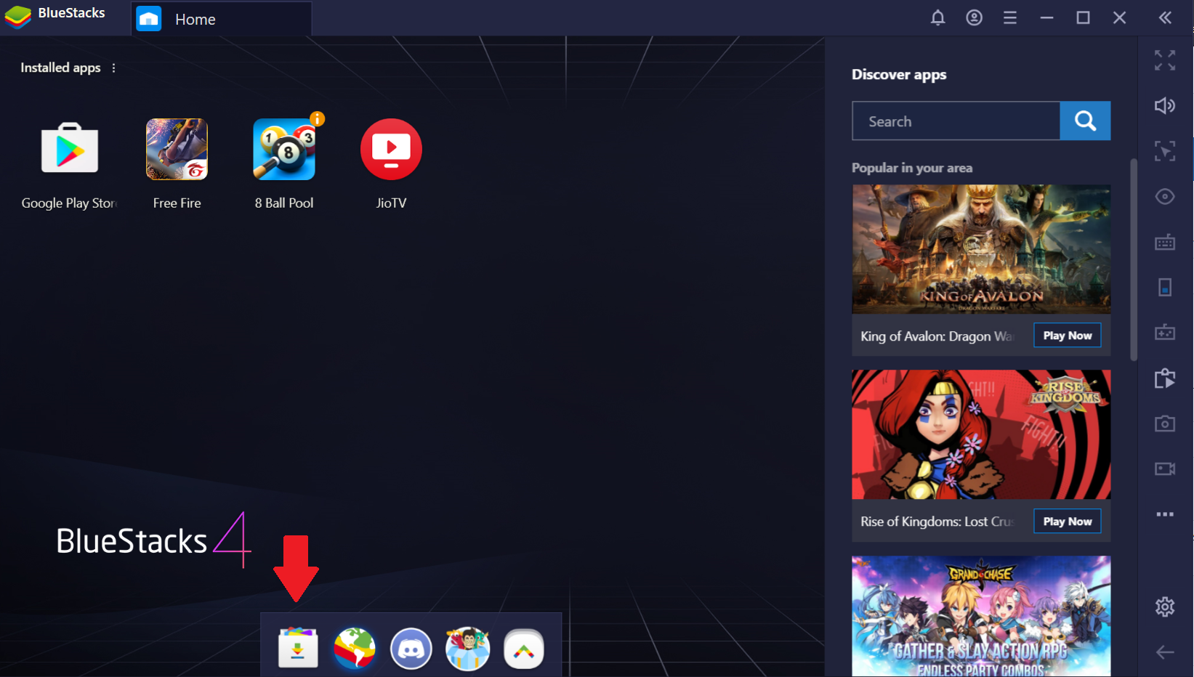Open the App Center dock icon
The height and width of the screenshot is (677, 1194).
298,647
